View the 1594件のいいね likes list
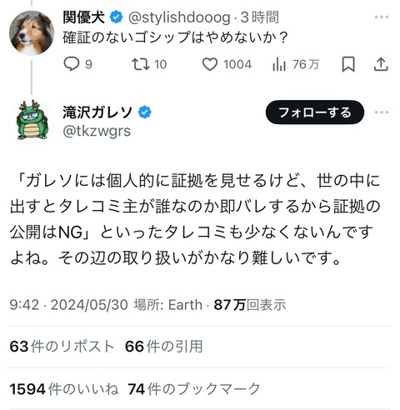Screen dimensions: 400x410 [64, 389]
